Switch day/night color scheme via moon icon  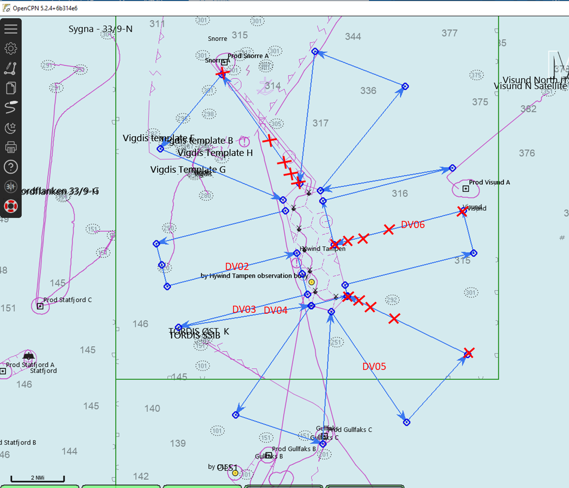tap(10, 128)
